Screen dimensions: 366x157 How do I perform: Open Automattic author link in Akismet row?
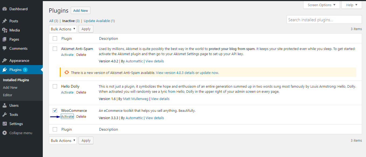click(x=134, y=61)
